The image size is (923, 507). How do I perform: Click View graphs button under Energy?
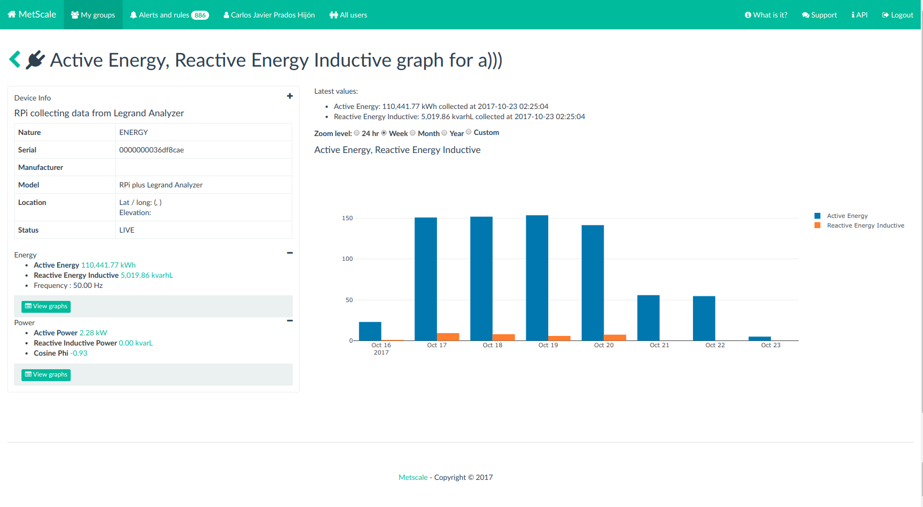pyautogui.click(x=46, y=307)
